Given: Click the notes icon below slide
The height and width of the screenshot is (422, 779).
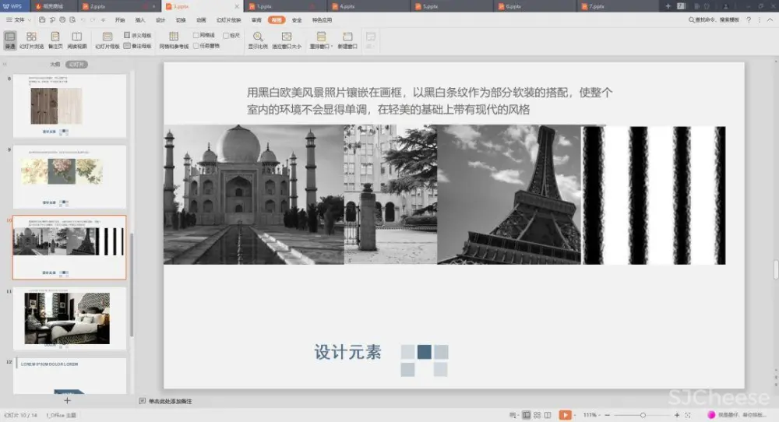Looking at the screenshot, I should coord(142,401).
